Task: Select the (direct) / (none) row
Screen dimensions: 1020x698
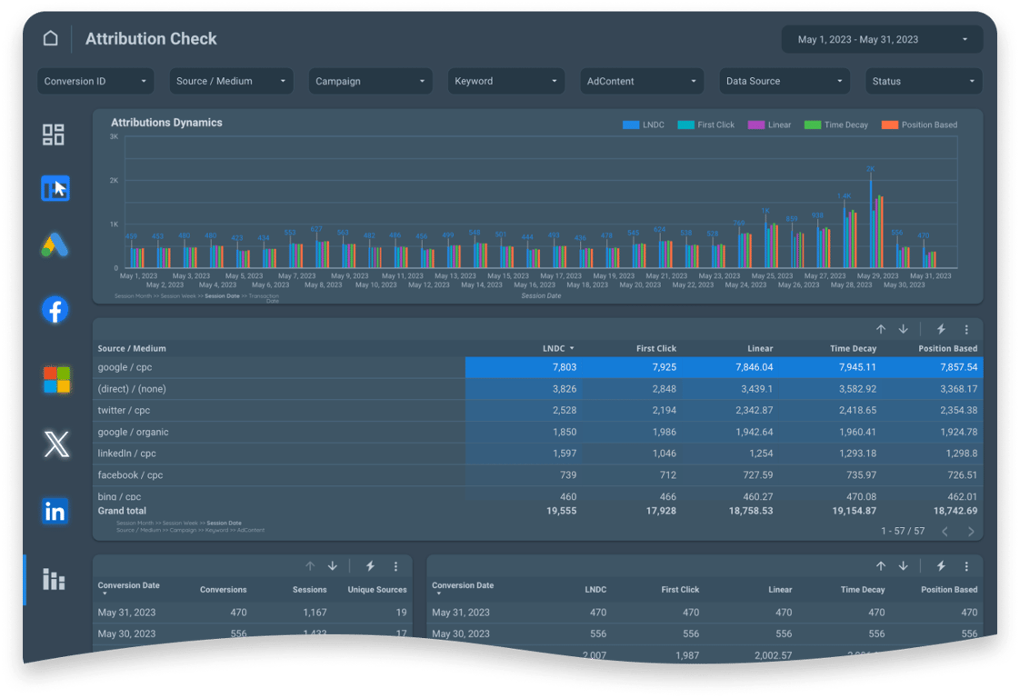Action: click(537, 389)
